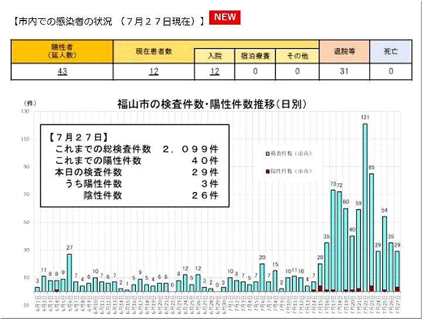Click the chart title 福山市の検査件数・陽性件数推移

[x=212, y=104]
